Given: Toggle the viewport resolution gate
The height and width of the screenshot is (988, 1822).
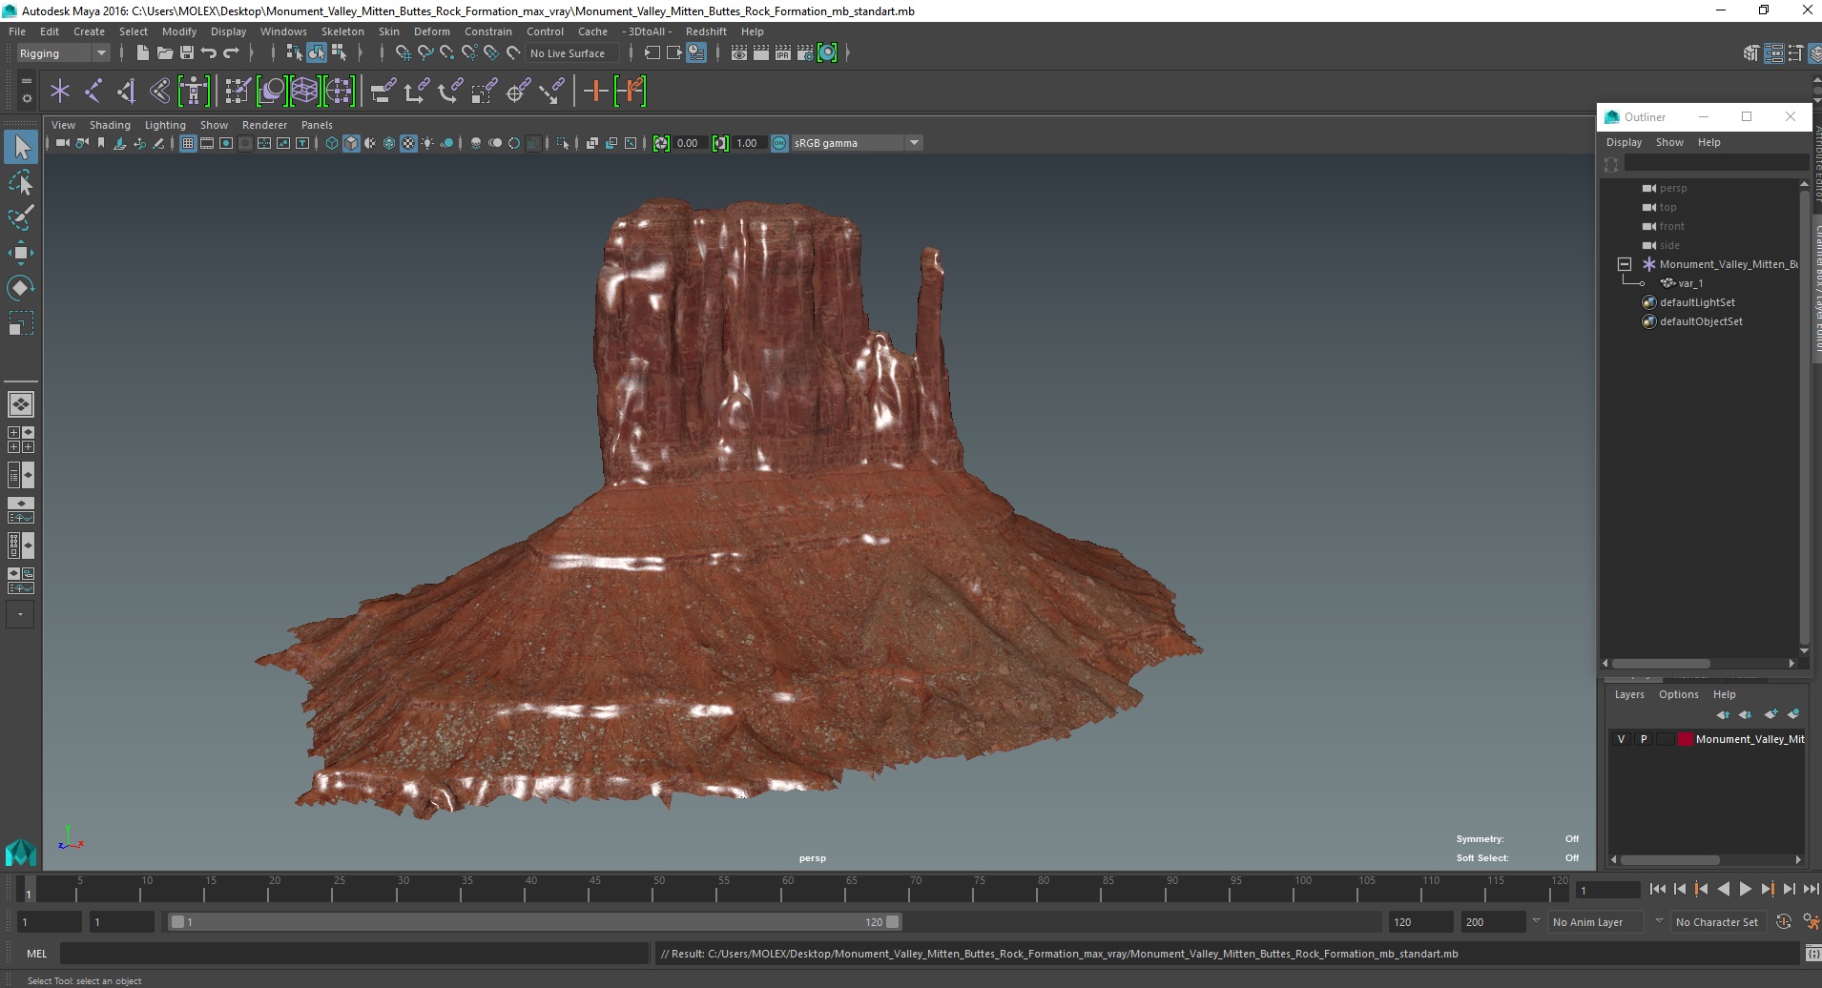Looking at the screenshot, I should pos(226,143).
